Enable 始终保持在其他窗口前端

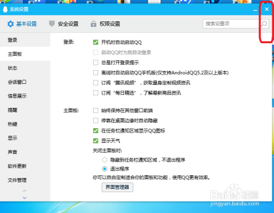pyautogui.click(x=95, y=111)
